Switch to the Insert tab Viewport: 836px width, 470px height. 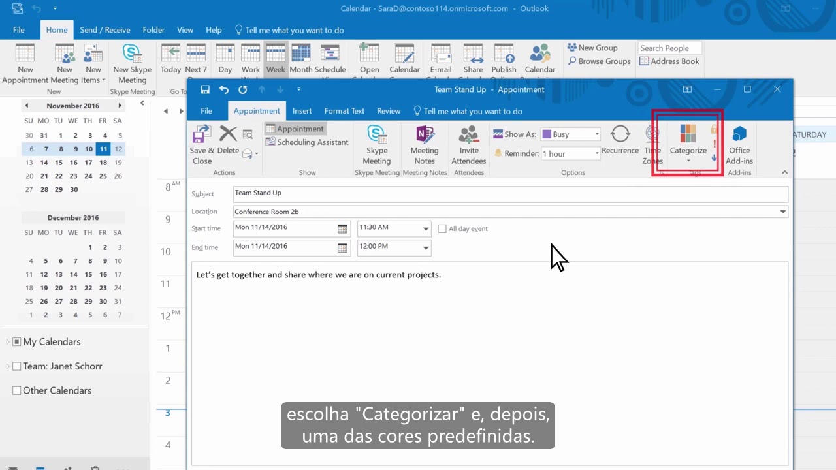pos(302,111)
